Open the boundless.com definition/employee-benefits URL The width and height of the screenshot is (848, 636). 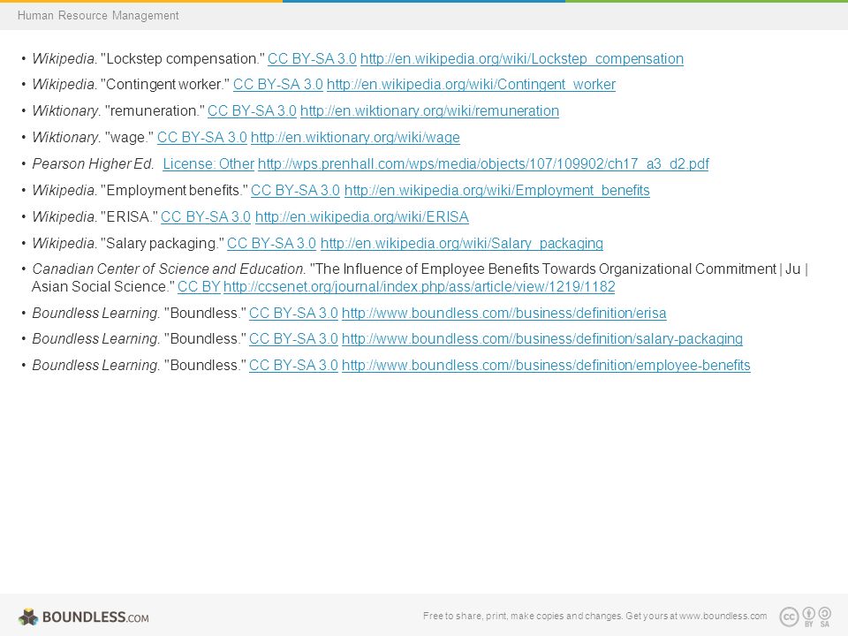coord(546,365)
